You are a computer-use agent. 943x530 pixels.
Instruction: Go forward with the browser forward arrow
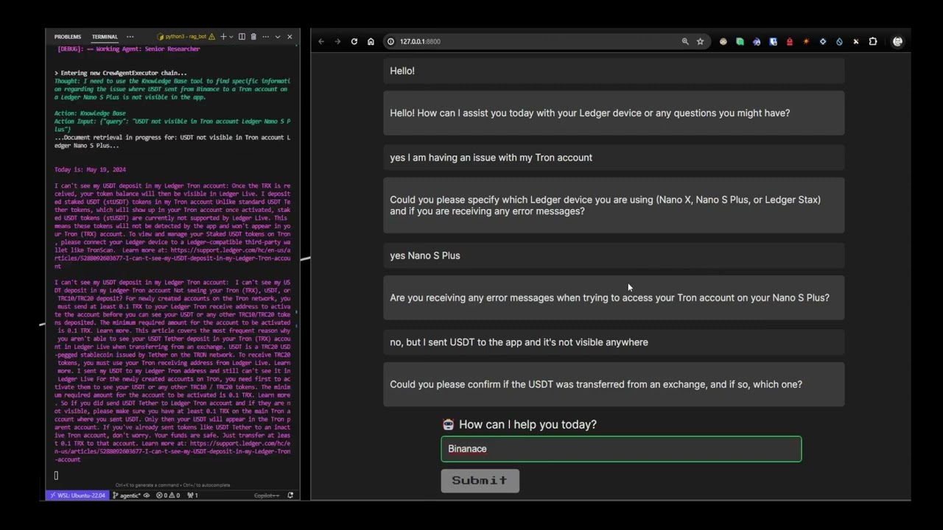click(337, 42)
